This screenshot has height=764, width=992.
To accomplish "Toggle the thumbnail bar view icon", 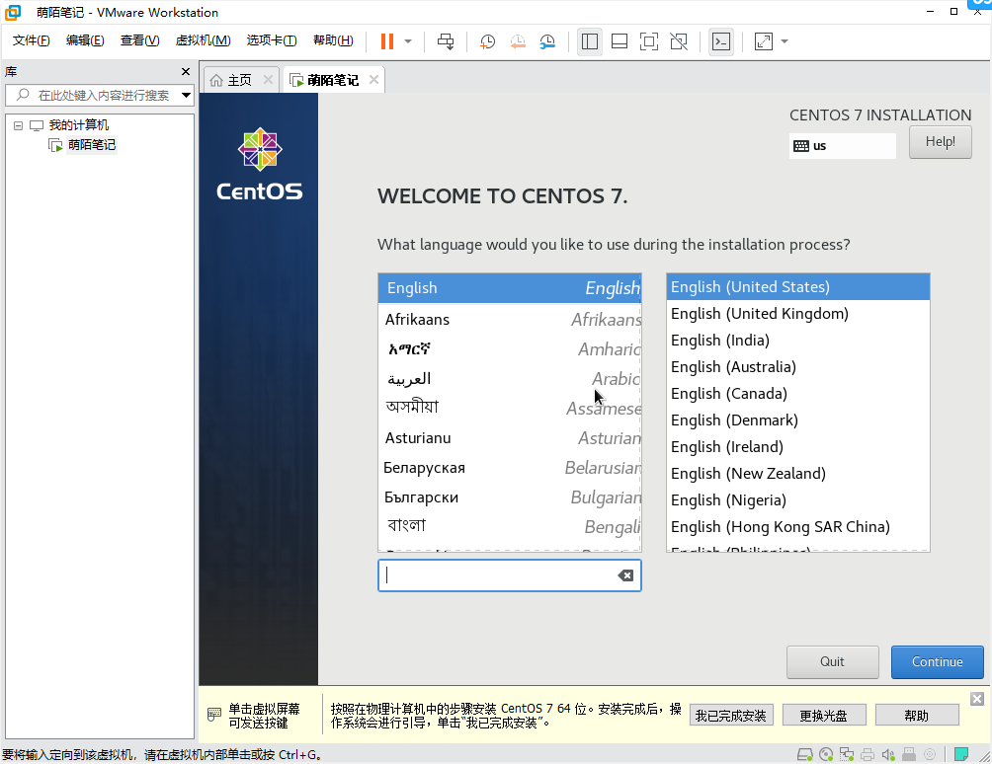I will click(620, 41).
